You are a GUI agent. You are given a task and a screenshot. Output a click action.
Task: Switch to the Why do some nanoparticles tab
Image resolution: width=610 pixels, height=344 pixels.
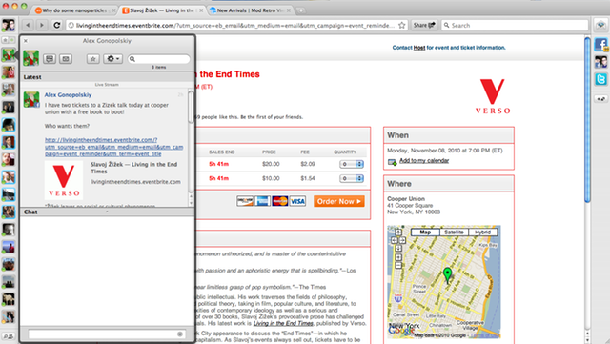[x=74, y=10]
